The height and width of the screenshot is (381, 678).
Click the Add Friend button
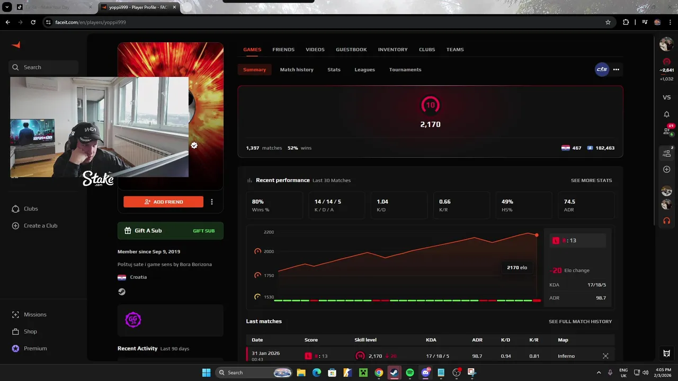tap(163, 202)
